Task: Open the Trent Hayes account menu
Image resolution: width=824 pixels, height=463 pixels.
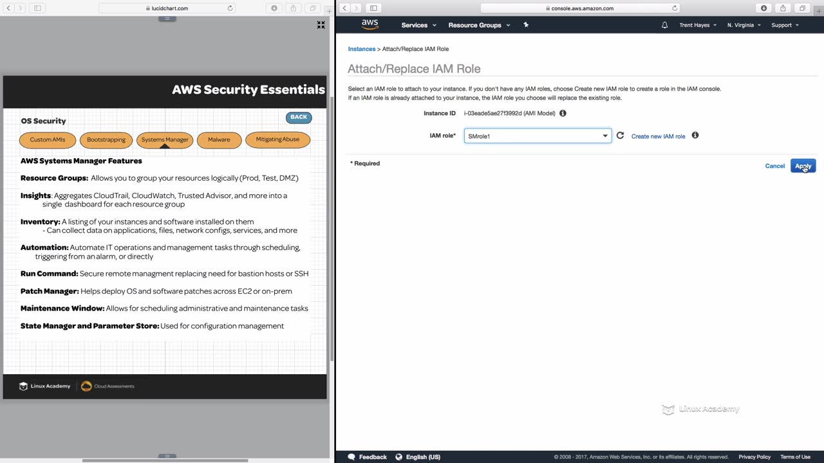Action: pyautogui.click(x=698, y=25)
